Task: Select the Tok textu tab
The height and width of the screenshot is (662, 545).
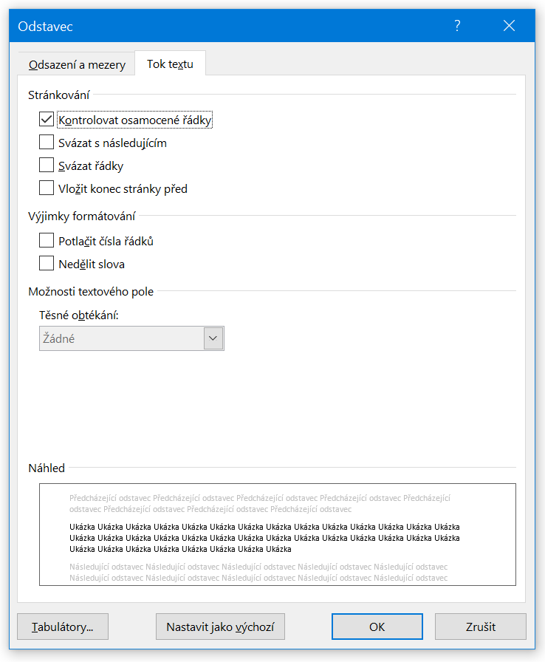Action: click(170, 64)
